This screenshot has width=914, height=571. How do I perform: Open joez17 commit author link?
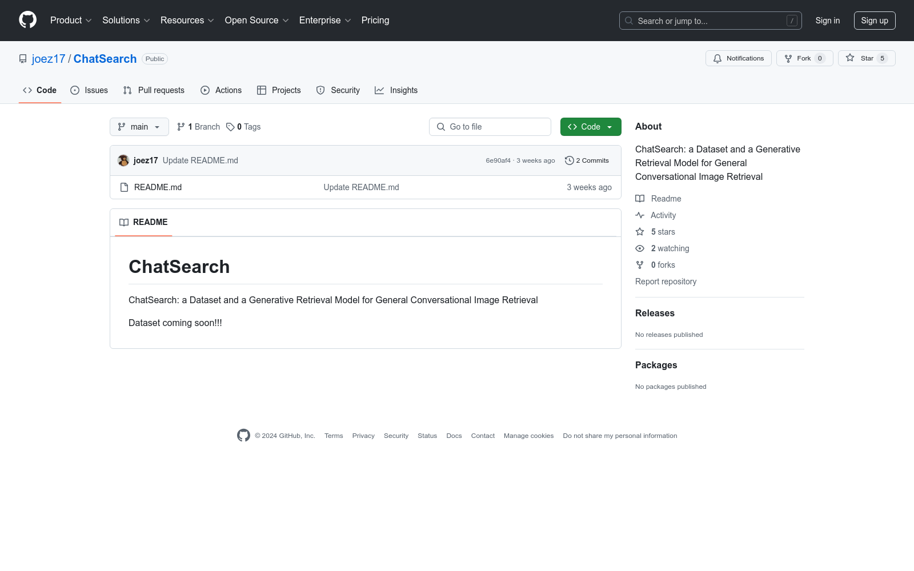pyautogui.click(x=146, y=160)
